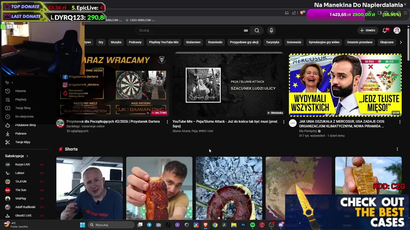Viewport: 410px width, 230px height.
Task: Open Windows Start menu
Action: pos(82,225)
